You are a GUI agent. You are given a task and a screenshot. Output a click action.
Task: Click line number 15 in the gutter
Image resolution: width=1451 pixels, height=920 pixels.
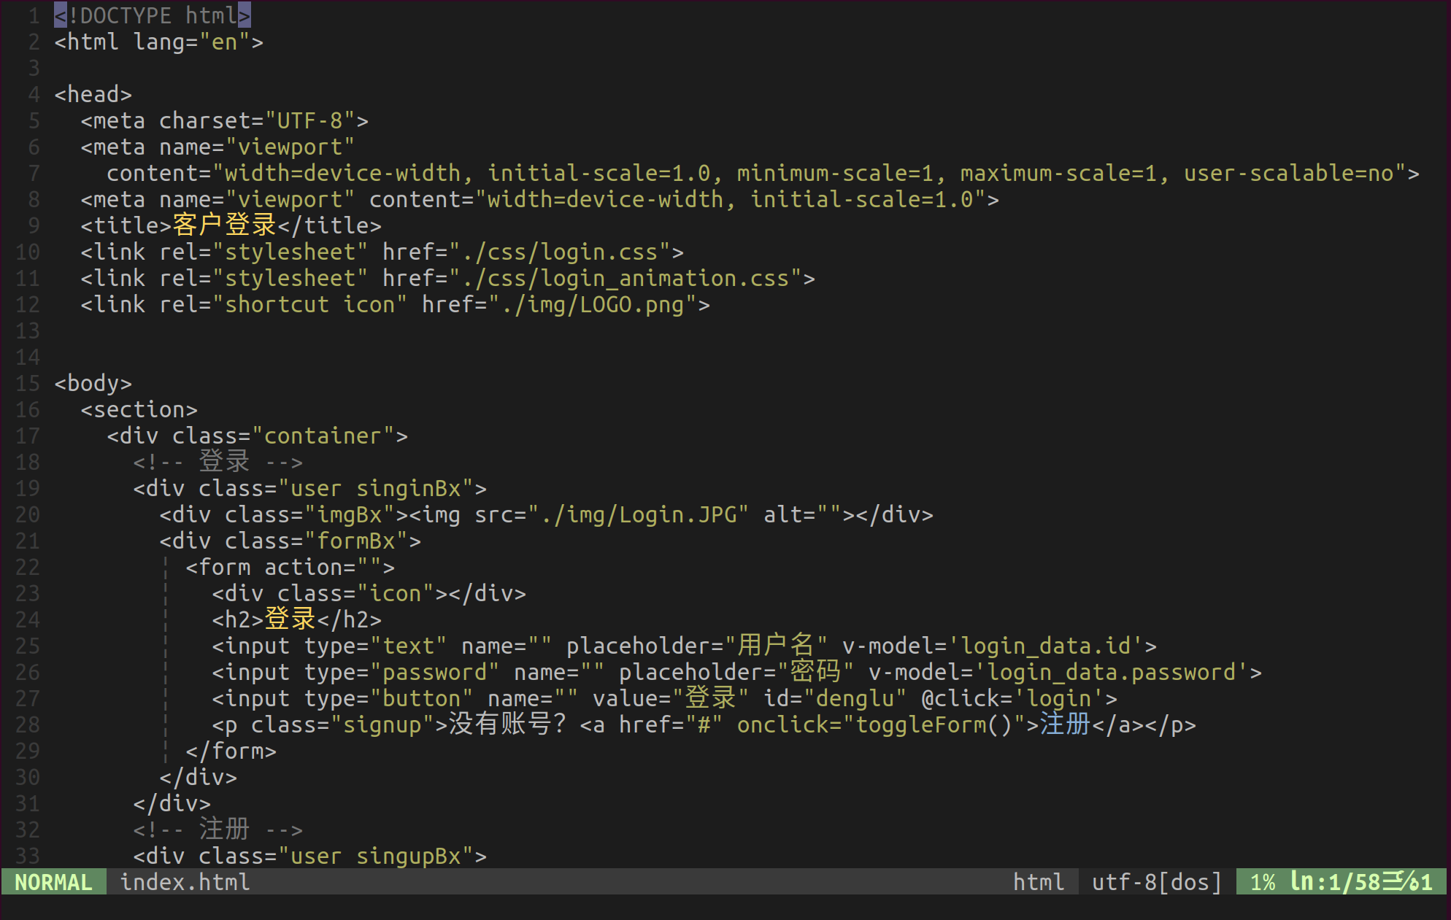coord(28,383)
